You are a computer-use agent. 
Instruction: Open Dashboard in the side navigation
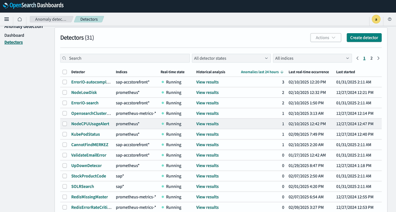click(x=14, y=35)
